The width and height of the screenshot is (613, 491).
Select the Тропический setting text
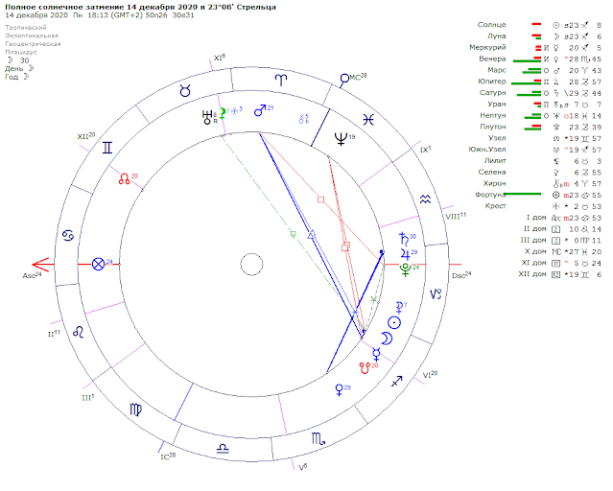26,28
